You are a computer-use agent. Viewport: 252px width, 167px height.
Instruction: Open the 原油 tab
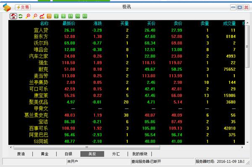21,154
